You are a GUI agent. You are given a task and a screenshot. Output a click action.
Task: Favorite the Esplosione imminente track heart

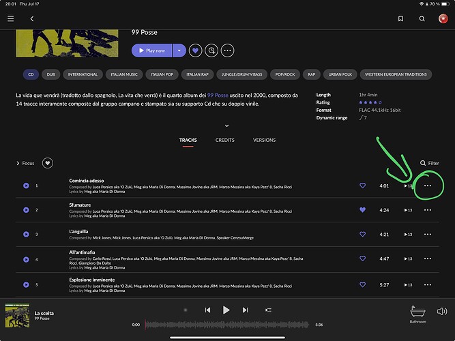362,284
